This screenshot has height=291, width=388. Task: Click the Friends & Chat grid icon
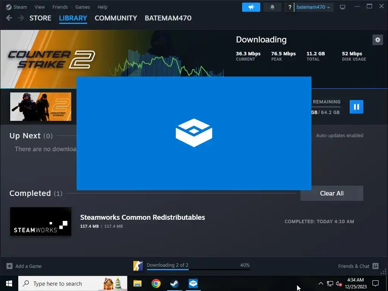click(375, 266)
